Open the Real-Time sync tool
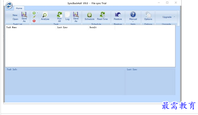The image size is (198, 115). tap(102, 16)
